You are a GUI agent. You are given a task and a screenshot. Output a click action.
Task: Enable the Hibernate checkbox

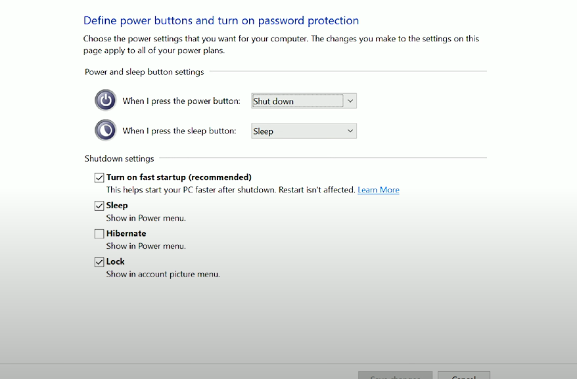(x=99, y=234)
